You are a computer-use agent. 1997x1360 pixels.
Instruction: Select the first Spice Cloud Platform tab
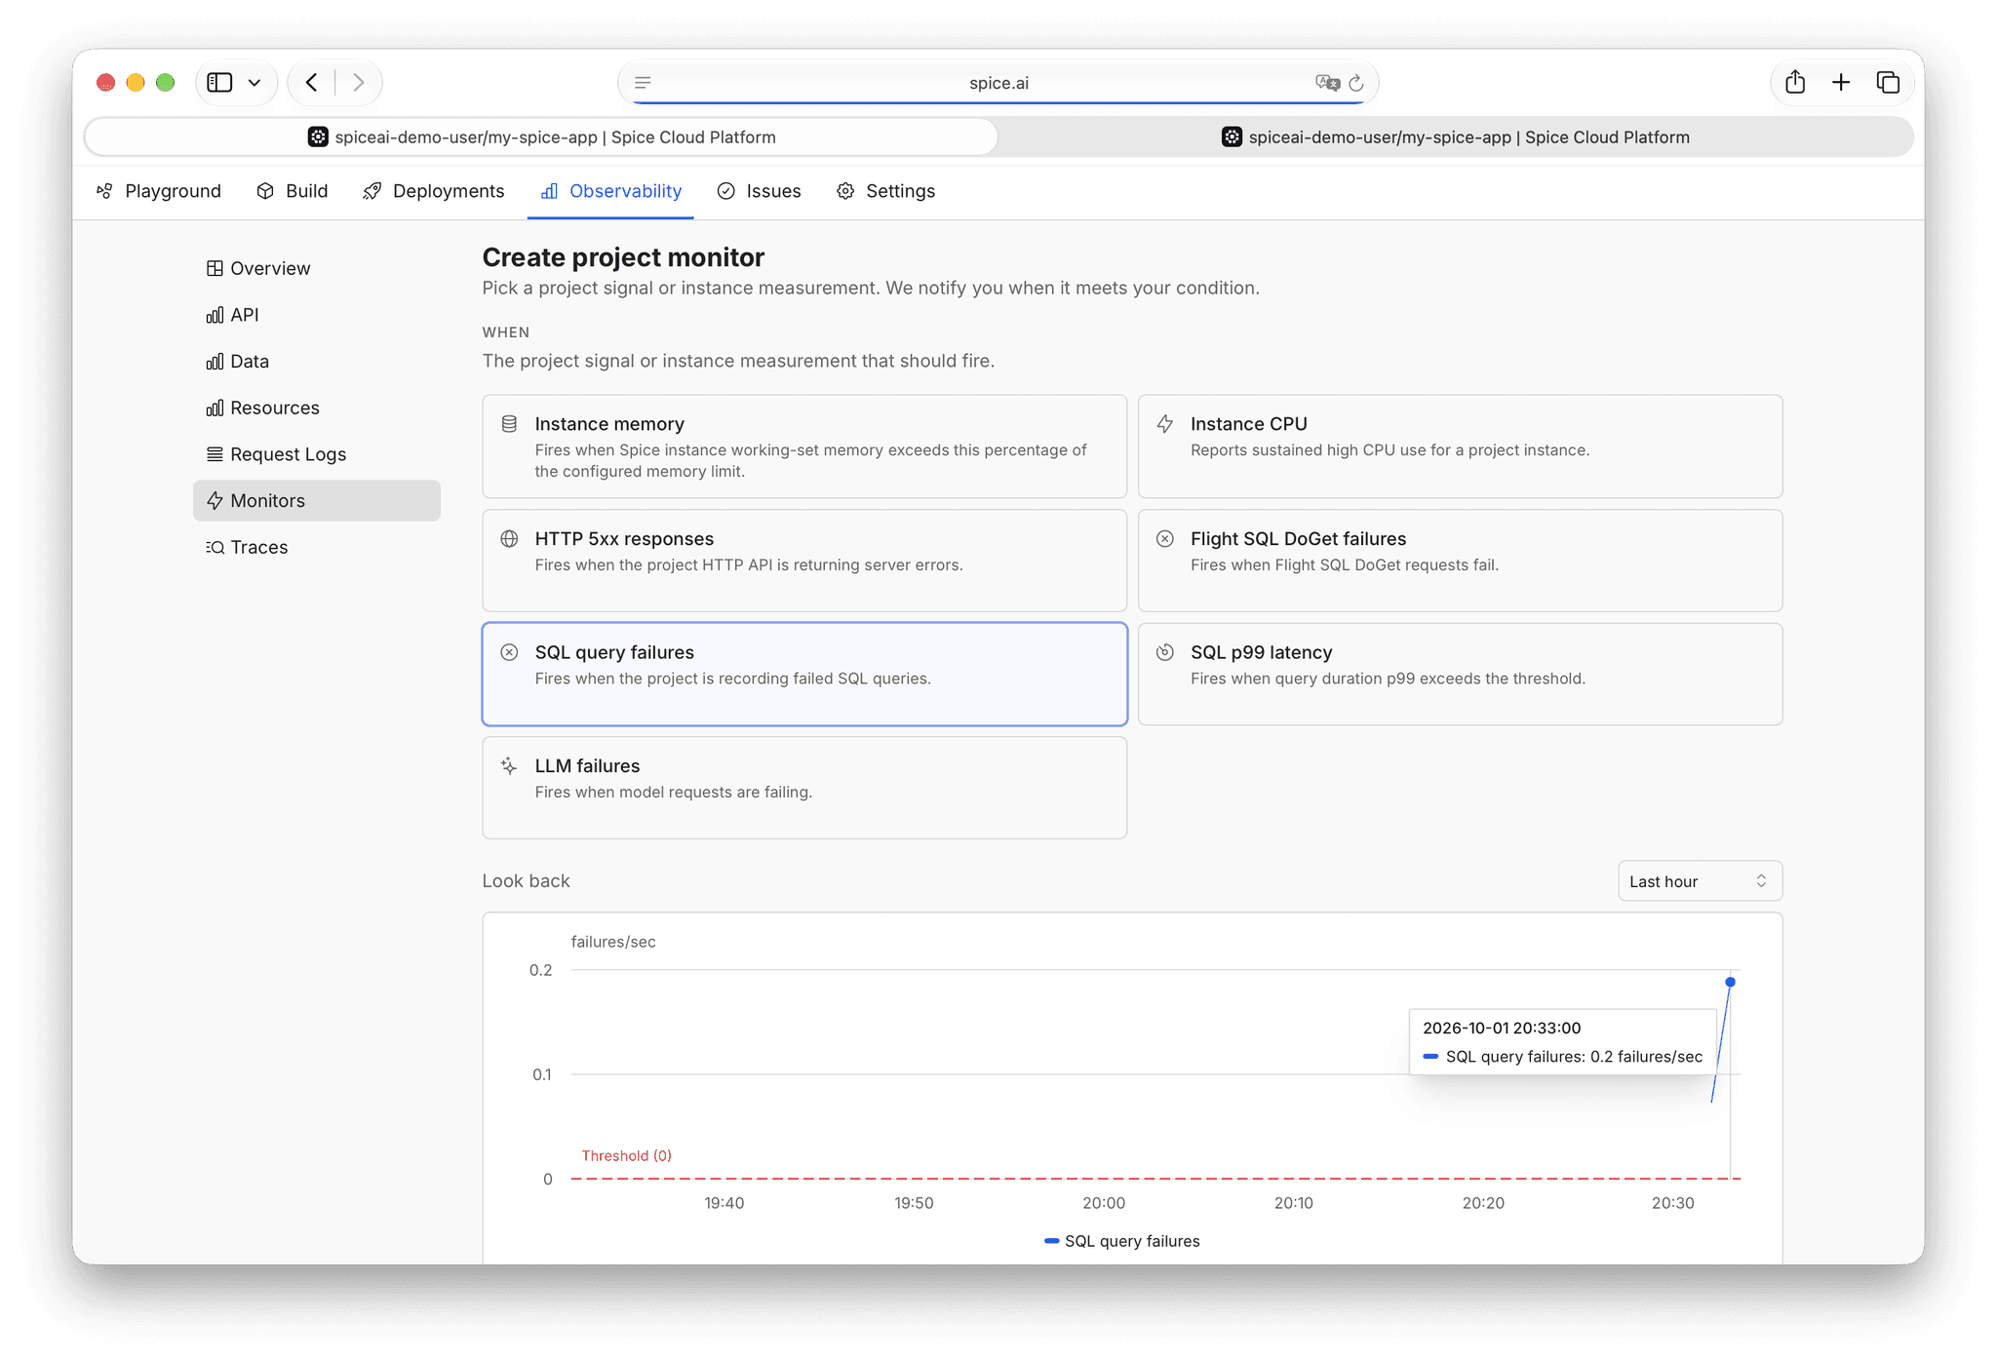click(x=542, y=136)
